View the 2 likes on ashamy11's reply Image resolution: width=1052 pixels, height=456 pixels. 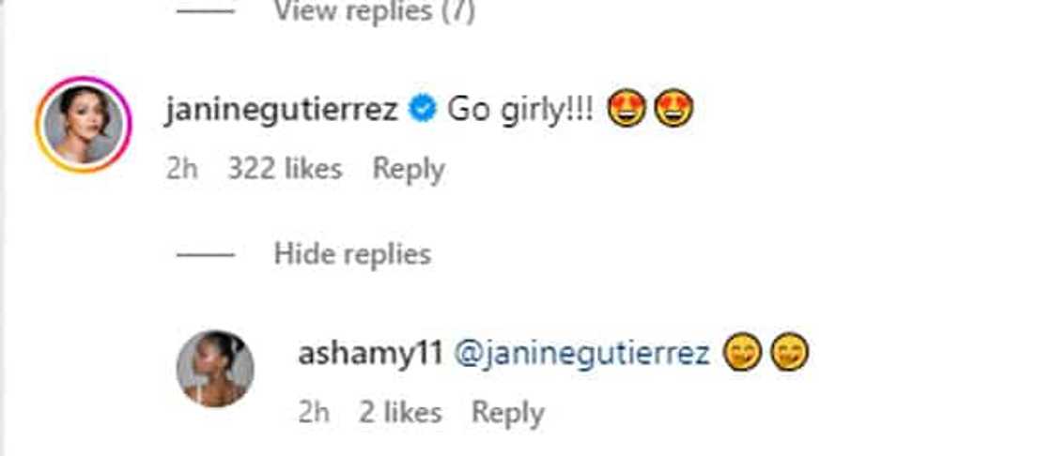click(400, 412)
